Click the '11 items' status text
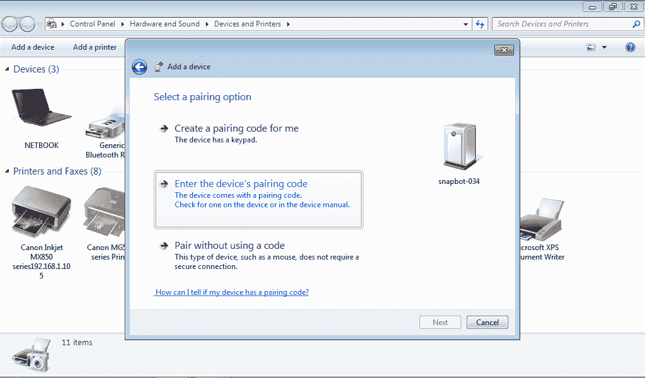The image size is (645, 378). (x=77, y=342)
